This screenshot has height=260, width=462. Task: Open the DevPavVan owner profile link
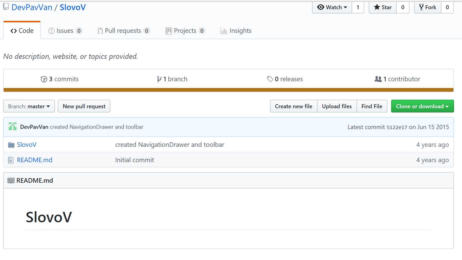(32, 7)
